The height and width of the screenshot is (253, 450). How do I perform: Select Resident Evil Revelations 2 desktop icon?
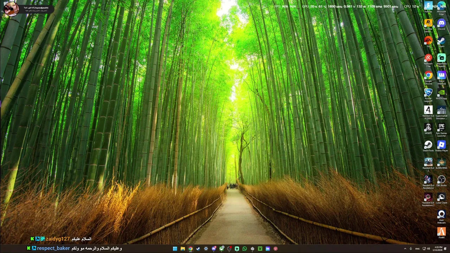[x=428, y=200]
